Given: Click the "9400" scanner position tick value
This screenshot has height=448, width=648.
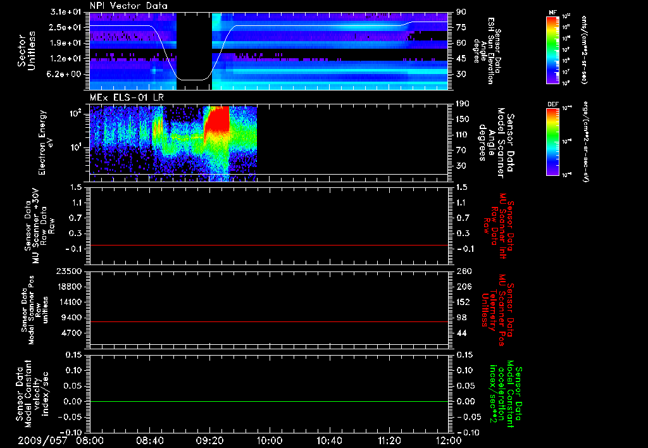Looking at the screenshot, I should coord(72,318).
